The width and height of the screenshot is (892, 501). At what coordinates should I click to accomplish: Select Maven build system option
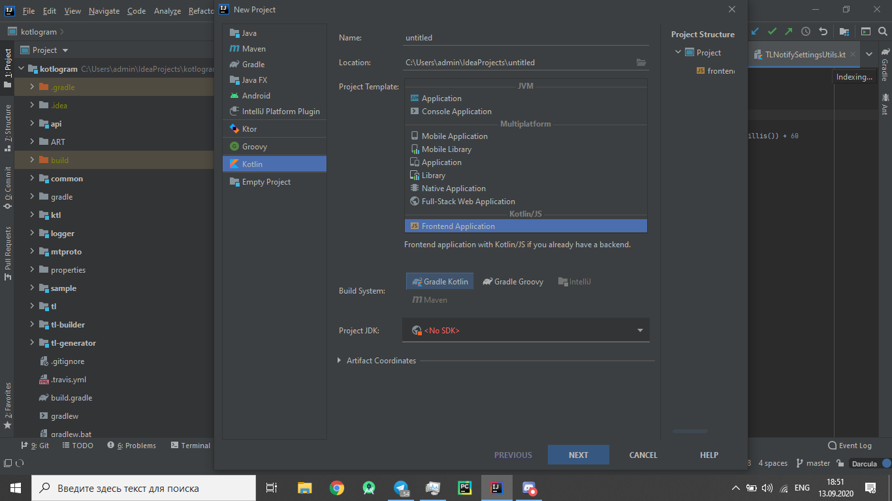click(x=430, y=300)
